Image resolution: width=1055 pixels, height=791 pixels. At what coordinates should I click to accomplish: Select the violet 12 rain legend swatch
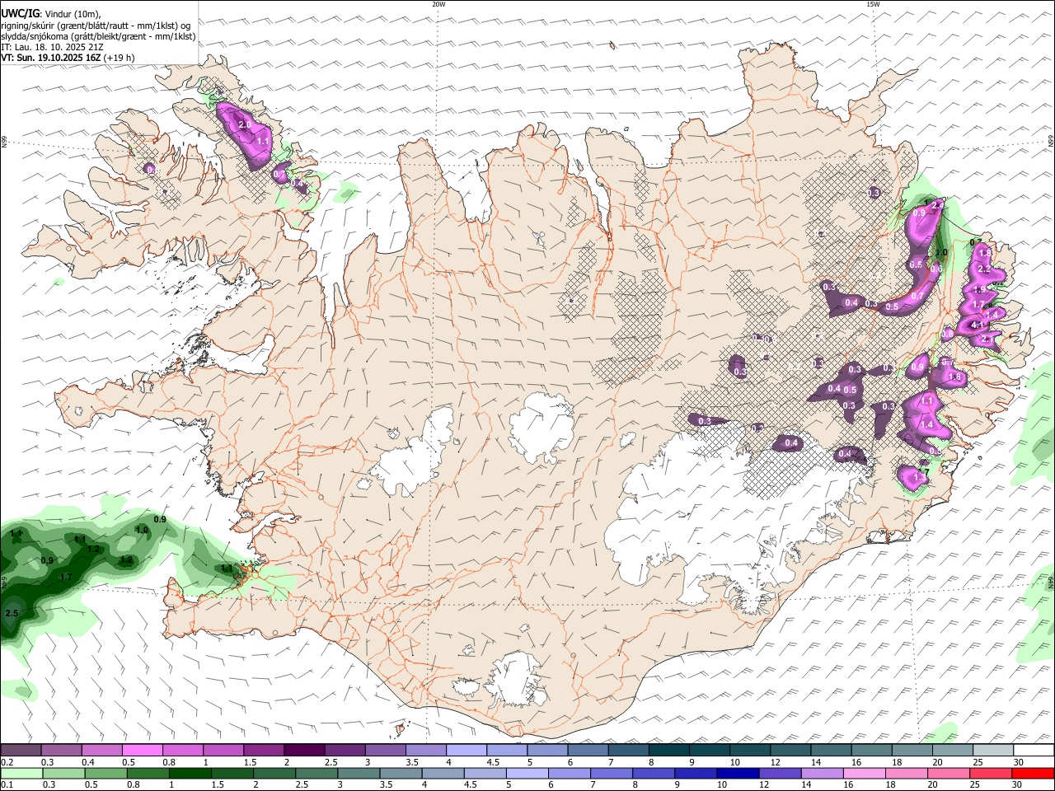click(x=780, y=774)
